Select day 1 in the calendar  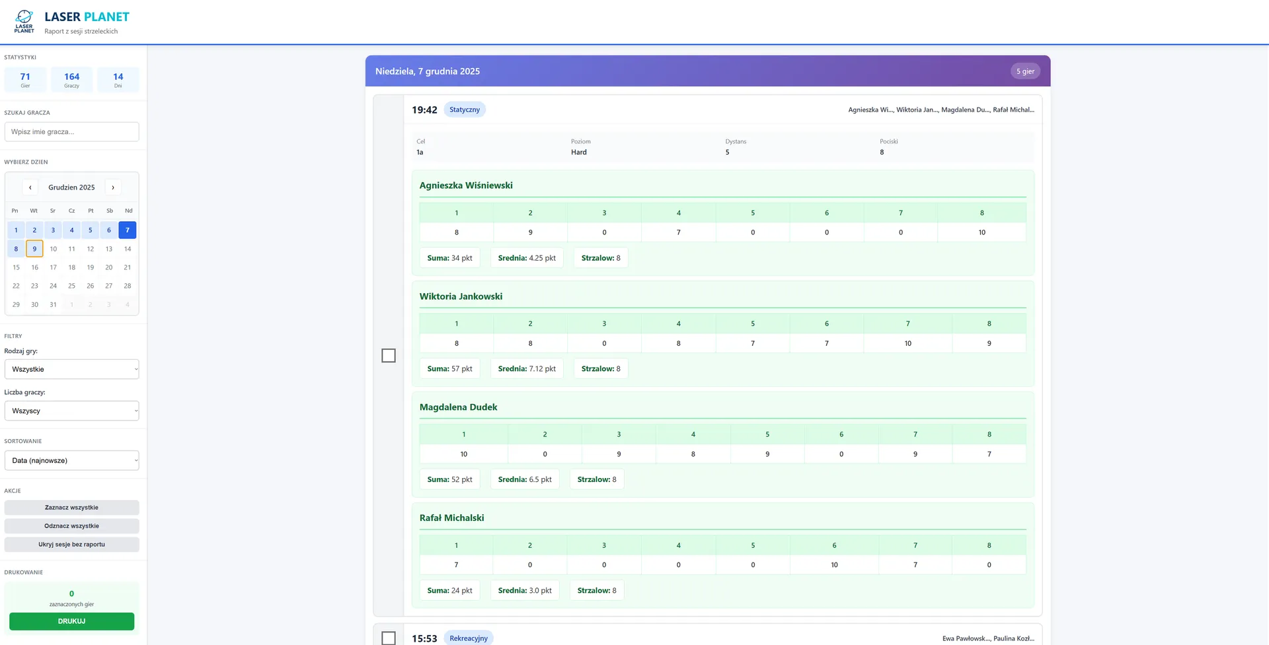click(x=16, y=230)
